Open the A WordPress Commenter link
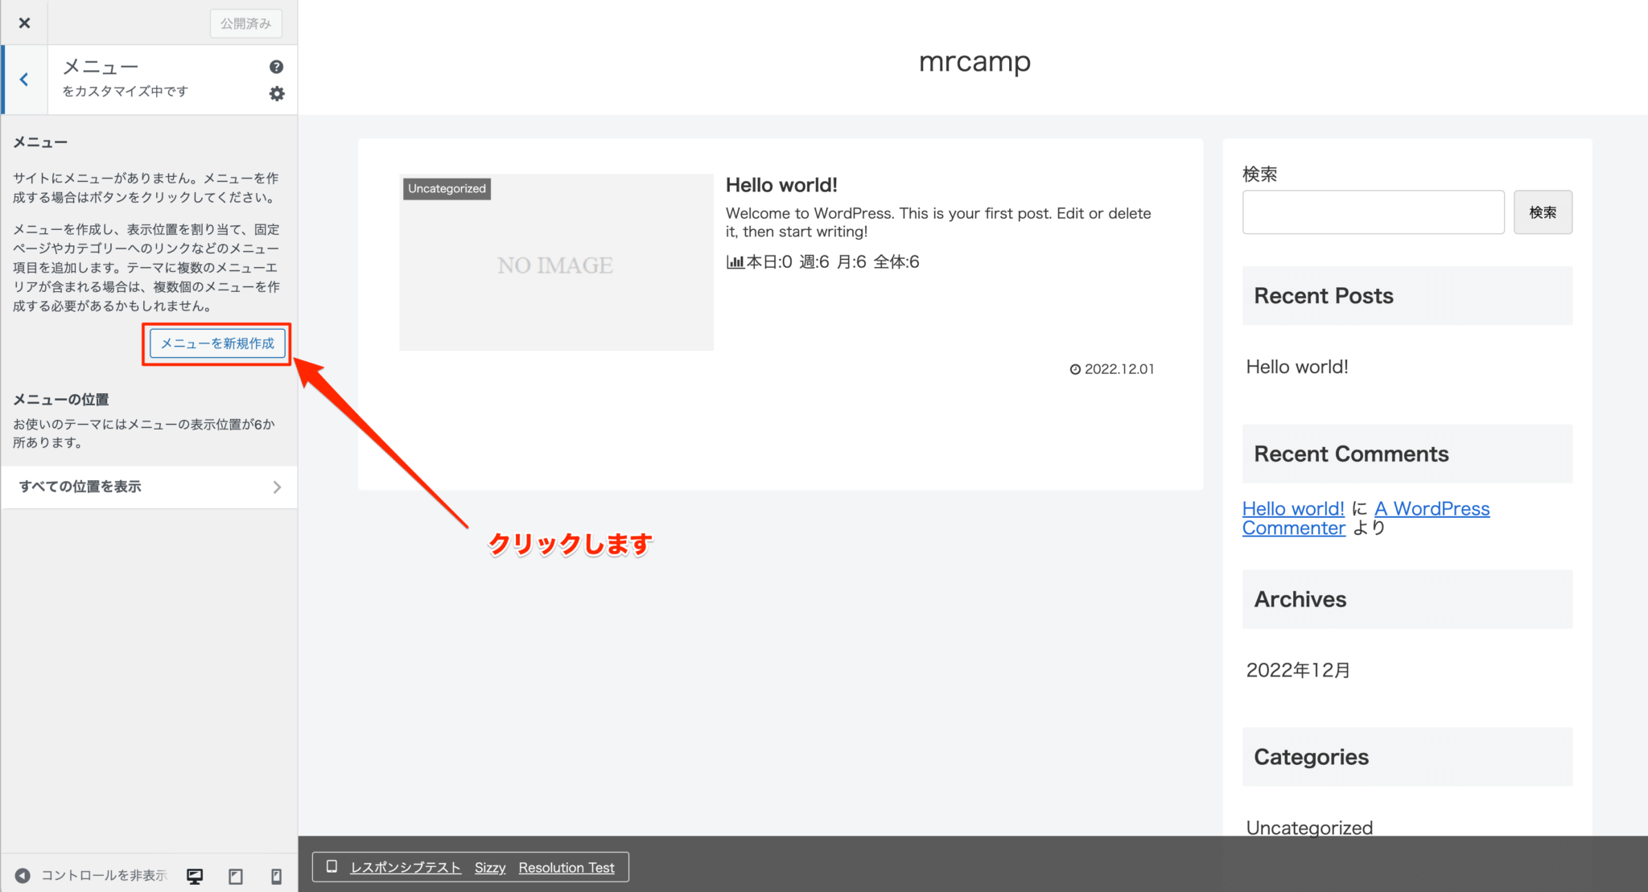This screenshot has height=892, width=1648. 1432,508
